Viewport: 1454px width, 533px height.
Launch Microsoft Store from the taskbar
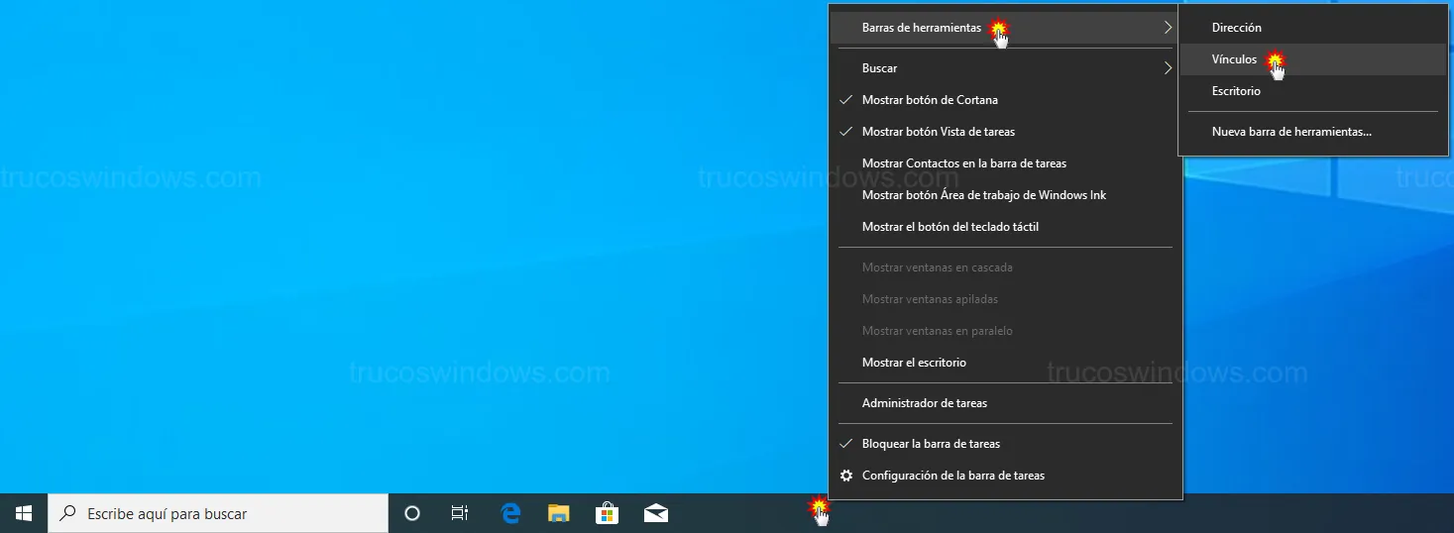[607, 513]
